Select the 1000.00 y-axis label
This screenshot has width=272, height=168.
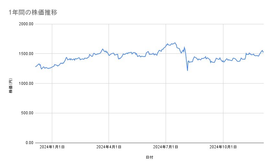point(26,84)
